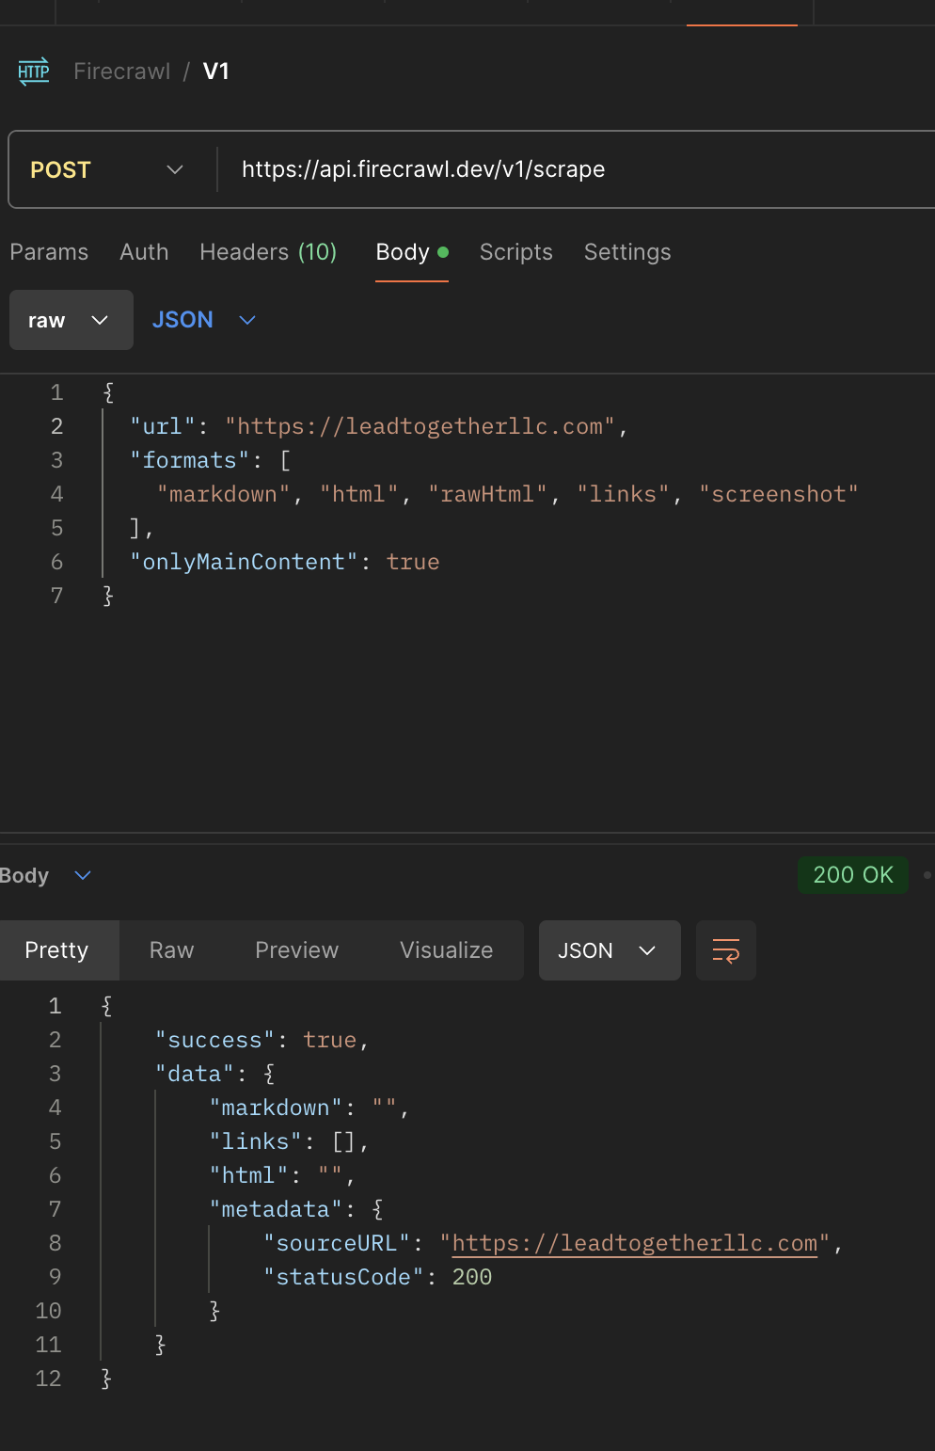This screenshot has height=1451, width=935.
Task: Open the Auth tab
Action: pyautogui.click(x=144, y=252)
